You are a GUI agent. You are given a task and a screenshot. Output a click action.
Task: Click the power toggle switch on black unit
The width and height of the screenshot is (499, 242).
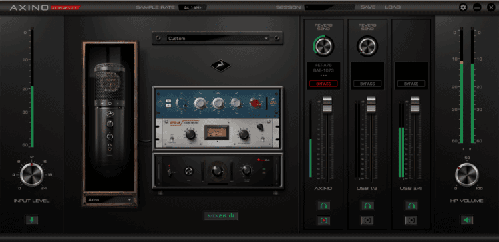(170, 172)
